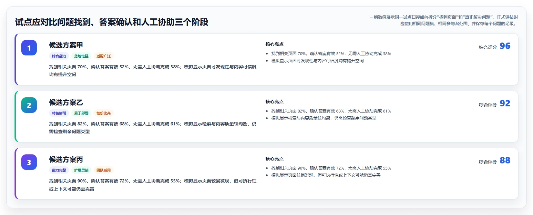Click 综合评分 label next to 92
This screenshot has width=533, height=215.
pos(488,105)
